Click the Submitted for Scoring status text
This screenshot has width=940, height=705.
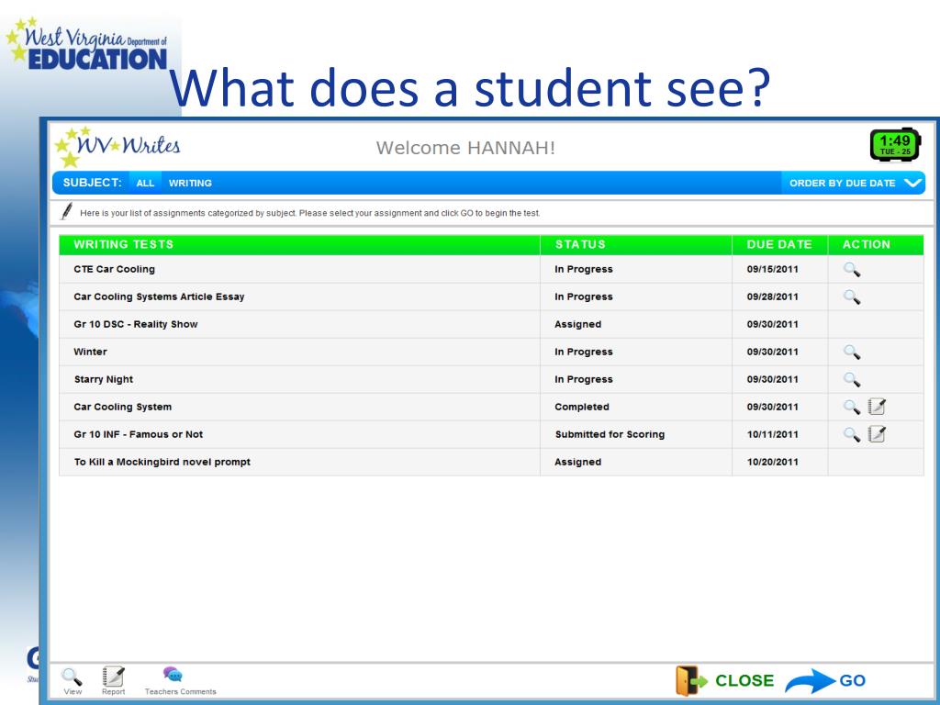pyautogui.click(x=610, y=434)
